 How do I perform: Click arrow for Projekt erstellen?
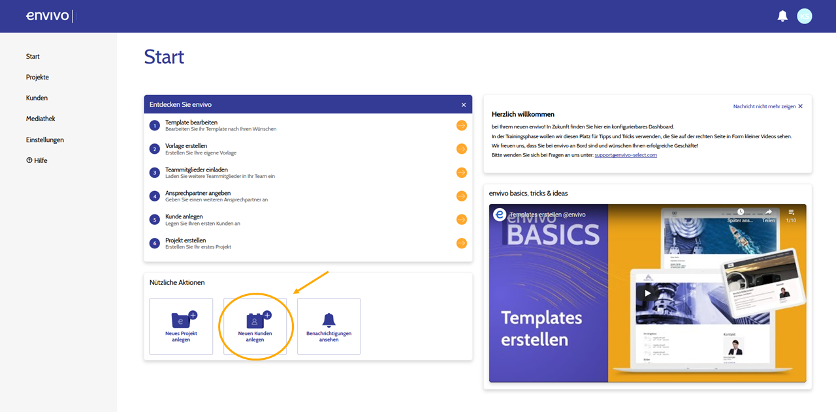click(x=462, y=243)
